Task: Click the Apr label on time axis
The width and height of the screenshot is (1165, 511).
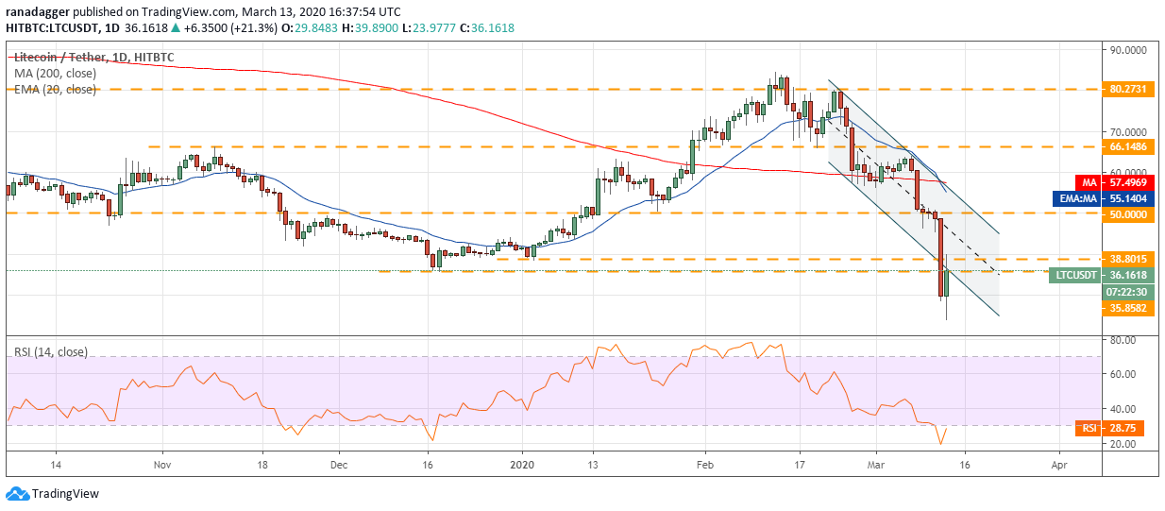Action: pyautogui.click(x=1058, y=465)
